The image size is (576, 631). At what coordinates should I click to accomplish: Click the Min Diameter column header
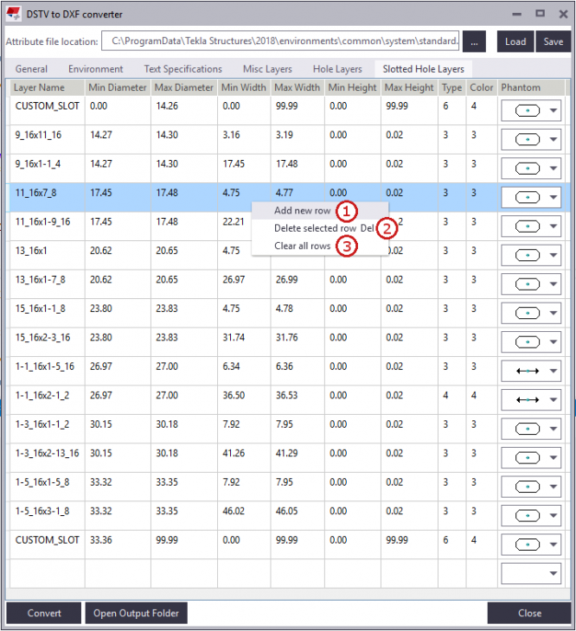tap(118, 87)
